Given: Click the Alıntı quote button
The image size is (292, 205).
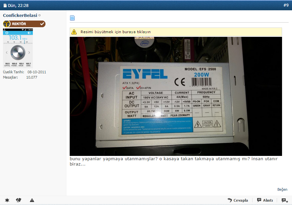Looking at the screenshot, I should click(265, 200).
